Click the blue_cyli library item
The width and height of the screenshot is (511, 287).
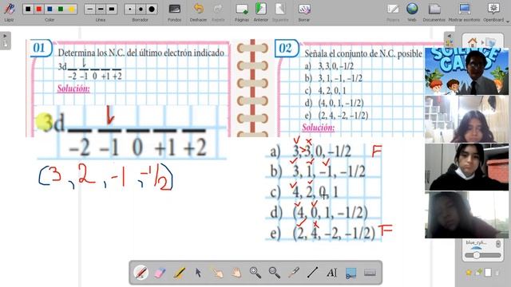click(x=477, y=244)
